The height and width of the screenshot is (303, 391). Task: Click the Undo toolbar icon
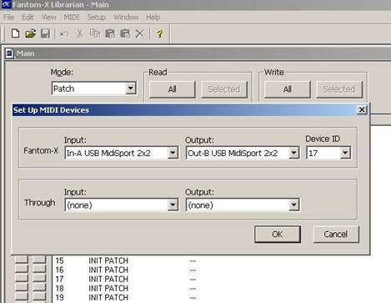point(64,34)
